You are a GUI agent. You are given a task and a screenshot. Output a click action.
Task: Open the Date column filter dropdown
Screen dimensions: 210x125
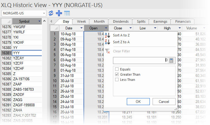[x=81, y=28]
